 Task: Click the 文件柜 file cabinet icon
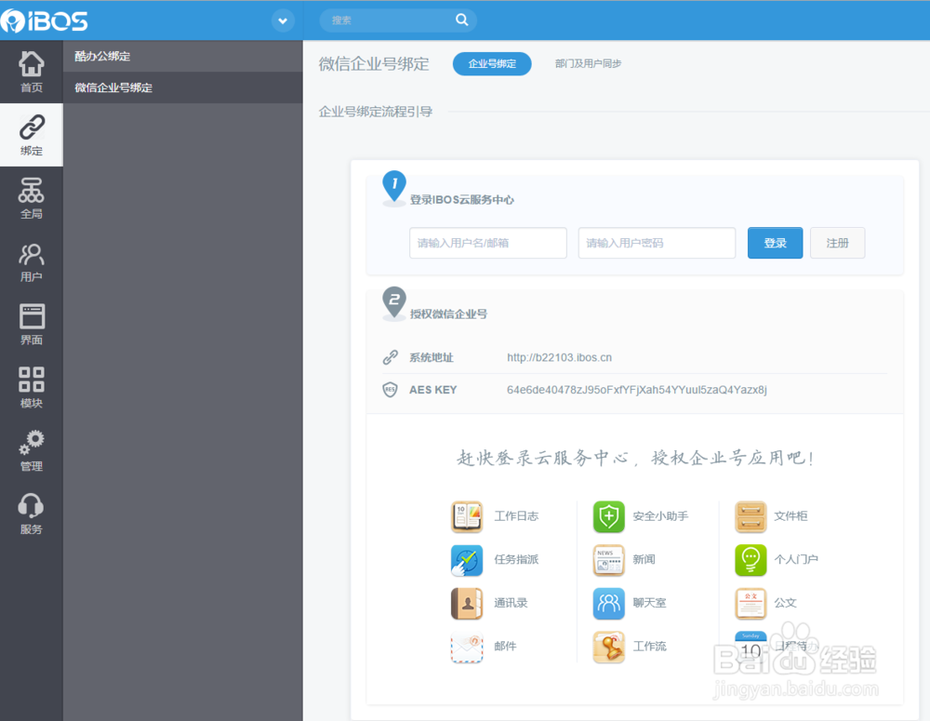751,516
